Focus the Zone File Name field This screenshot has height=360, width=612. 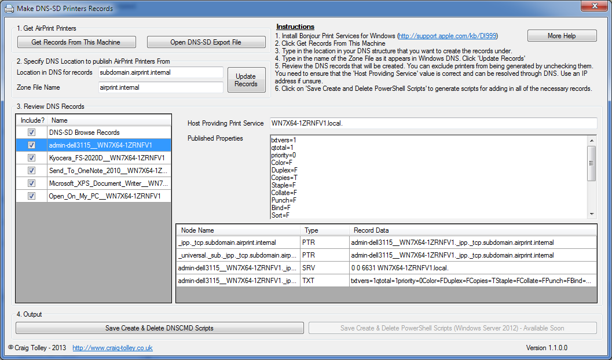160,87
